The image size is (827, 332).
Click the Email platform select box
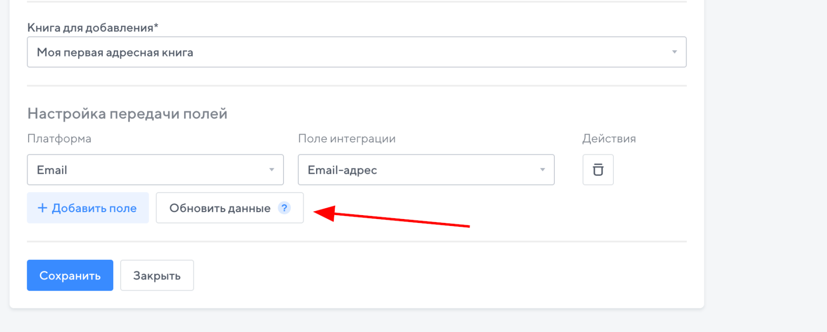coord(148,170)
